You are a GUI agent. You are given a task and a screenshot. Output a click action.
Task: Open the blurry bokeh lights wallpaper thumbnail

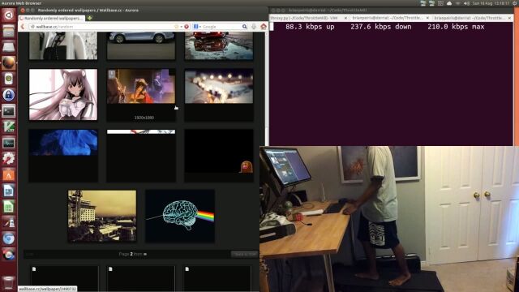click(x=219, y=86)
